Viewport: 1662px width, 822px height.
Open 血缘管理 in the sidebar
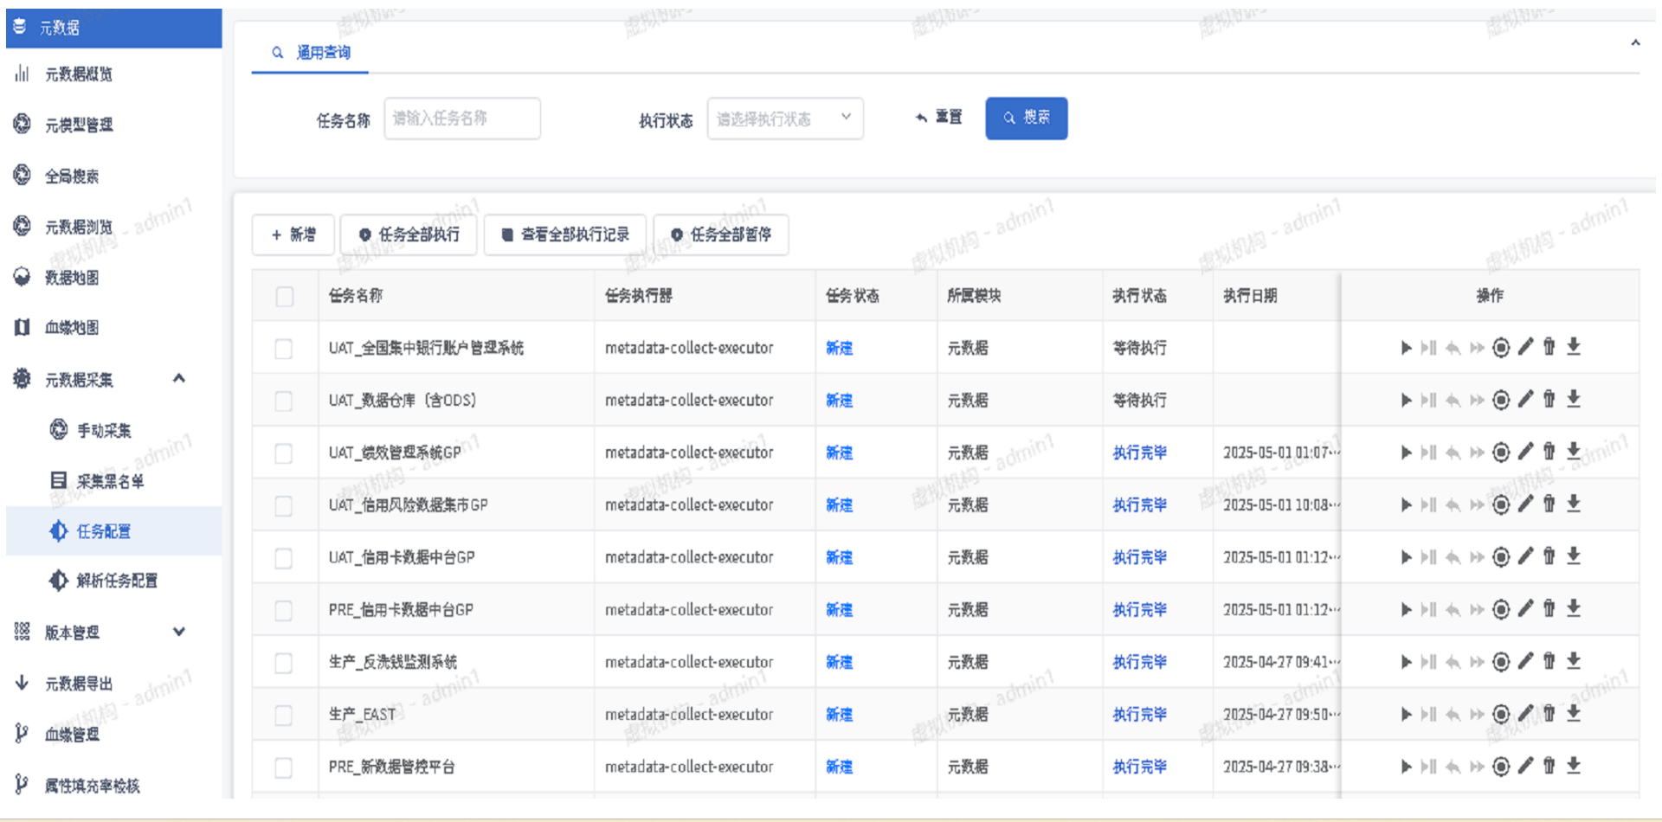tap(72, 735)
